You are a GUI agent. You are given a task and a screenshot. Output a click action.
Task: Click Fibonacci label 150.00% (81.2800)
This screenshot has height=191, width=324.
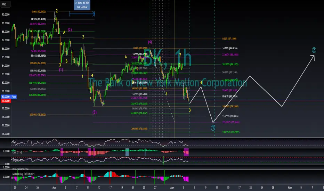(38, 89)
